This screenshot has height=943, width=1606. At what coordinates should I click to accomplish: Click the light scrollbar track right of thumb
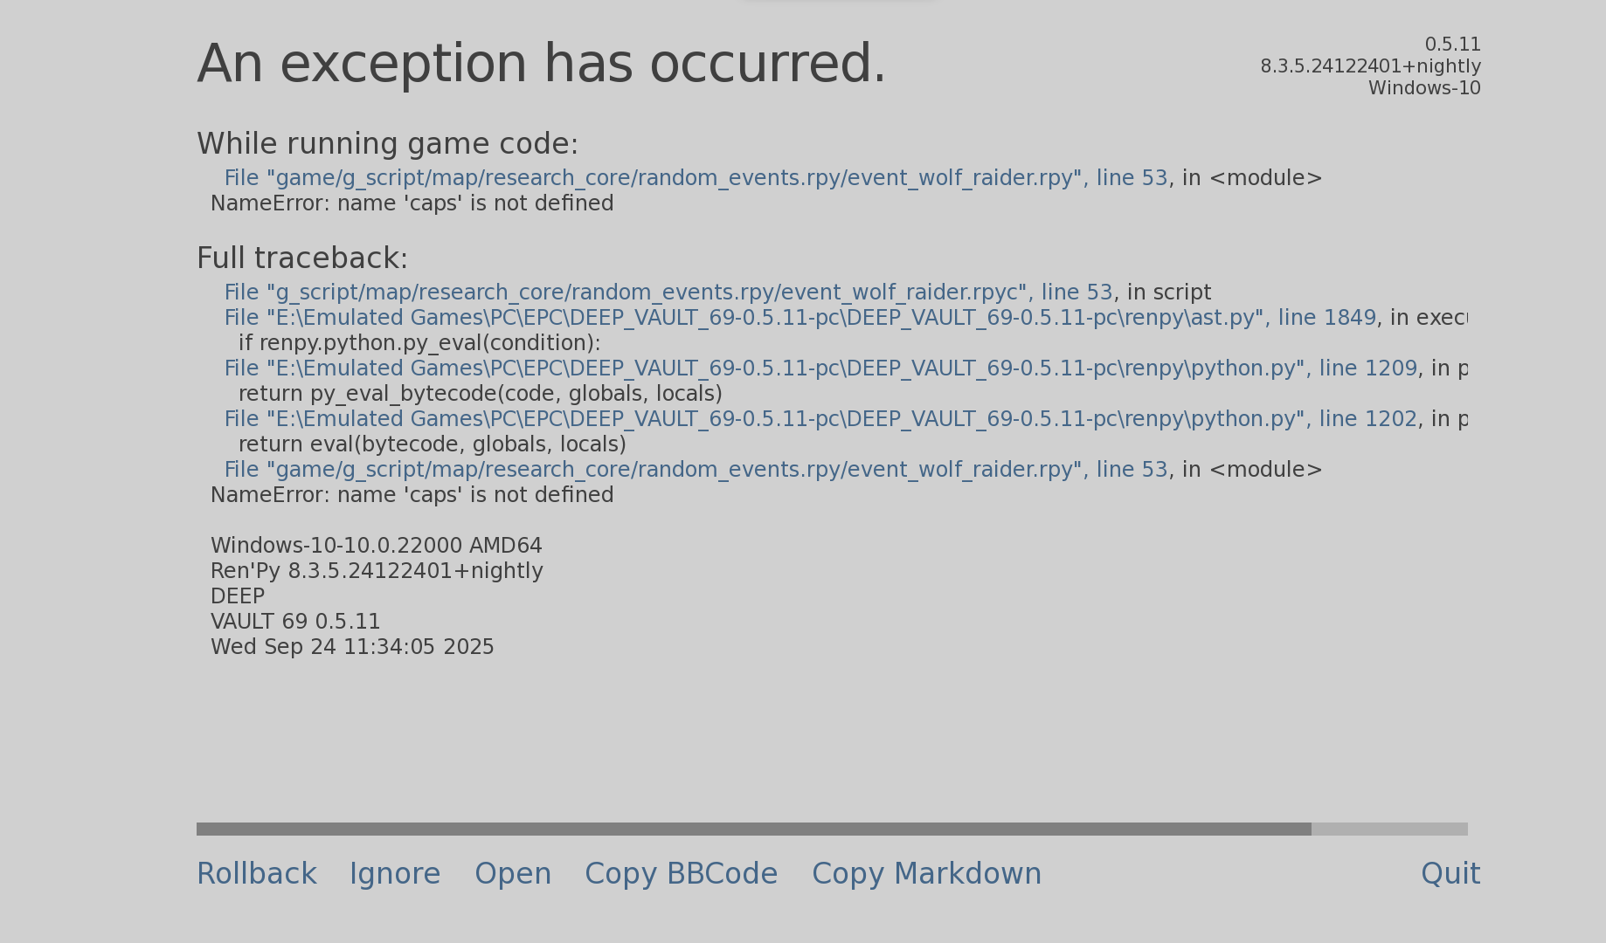coord(1389,829)
